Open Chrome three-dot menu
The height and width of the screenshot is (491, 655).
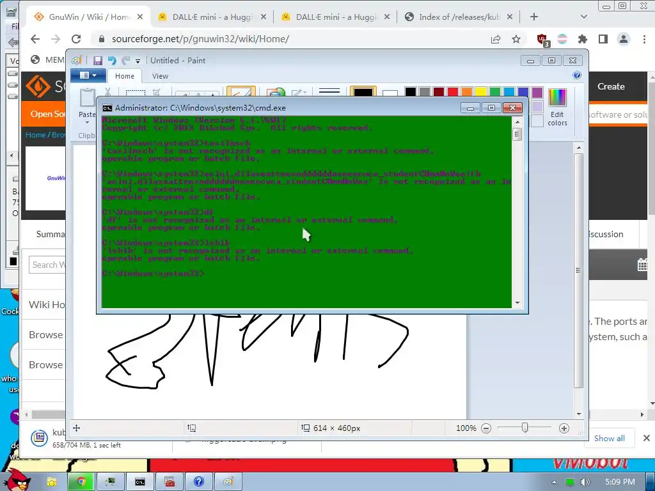(644, 39)
